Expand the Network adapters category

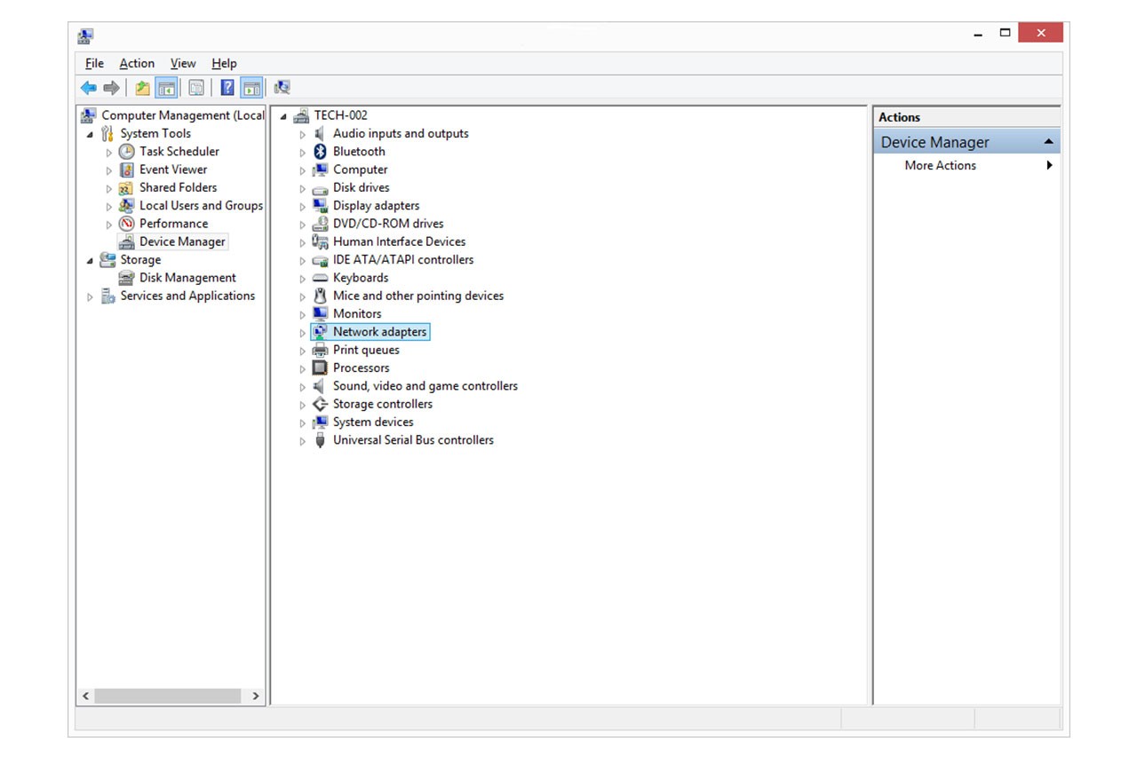point(302,332)
